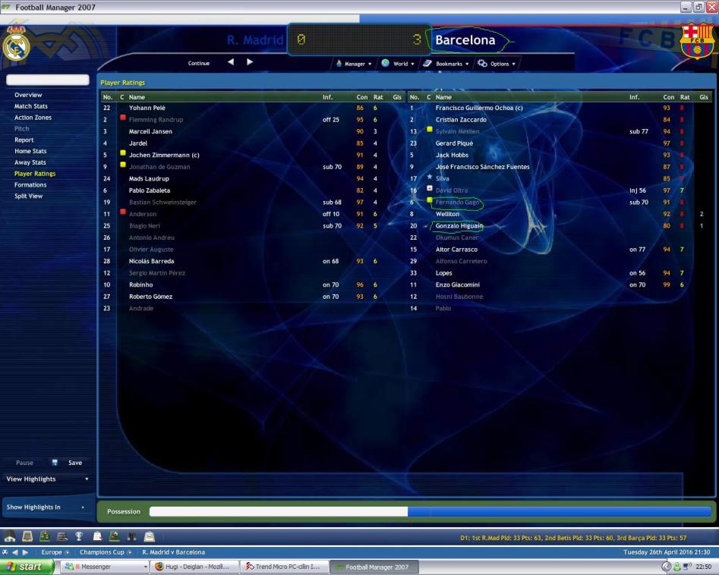Viewport: 719px width, 575px height.
Task: Open R. Madrid team name in scoreboard
Action: click(255, 40)
